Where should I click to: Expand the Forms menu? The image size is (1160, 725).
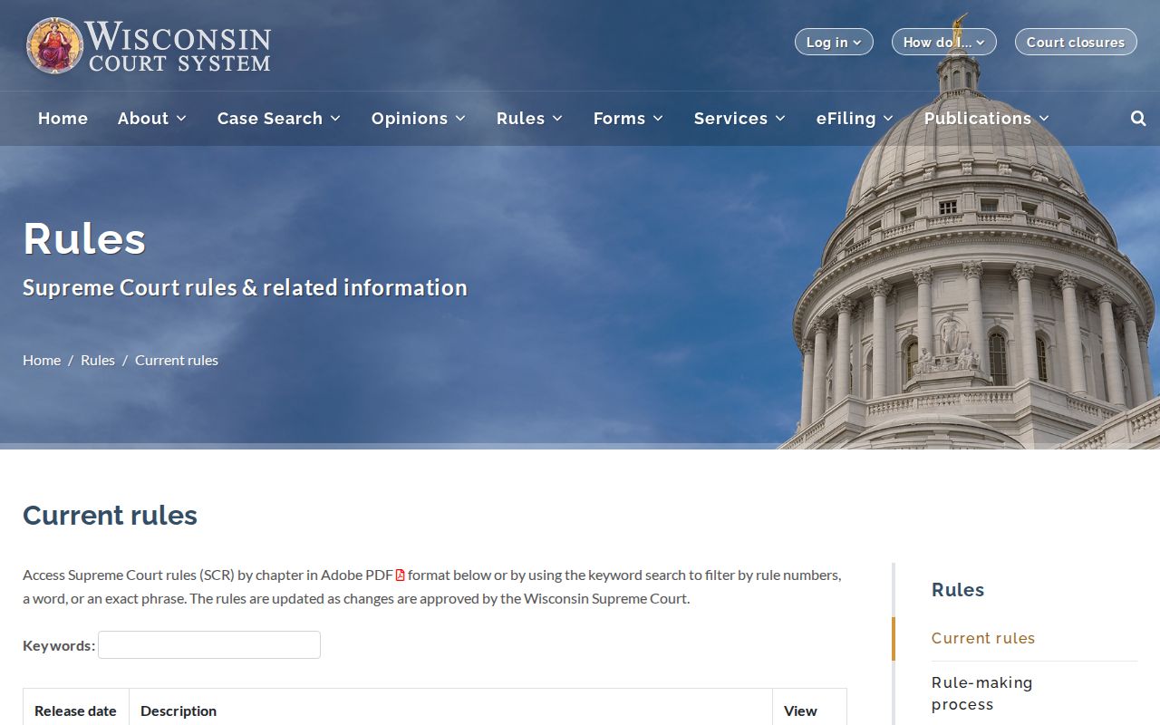[x=629, y=119]
